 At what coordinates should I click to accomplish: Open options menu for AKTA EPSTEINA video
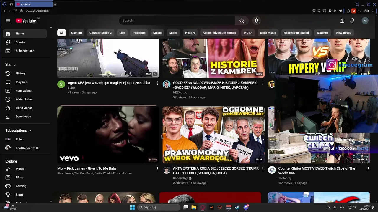pyautogui.click(x=263, y=169)
